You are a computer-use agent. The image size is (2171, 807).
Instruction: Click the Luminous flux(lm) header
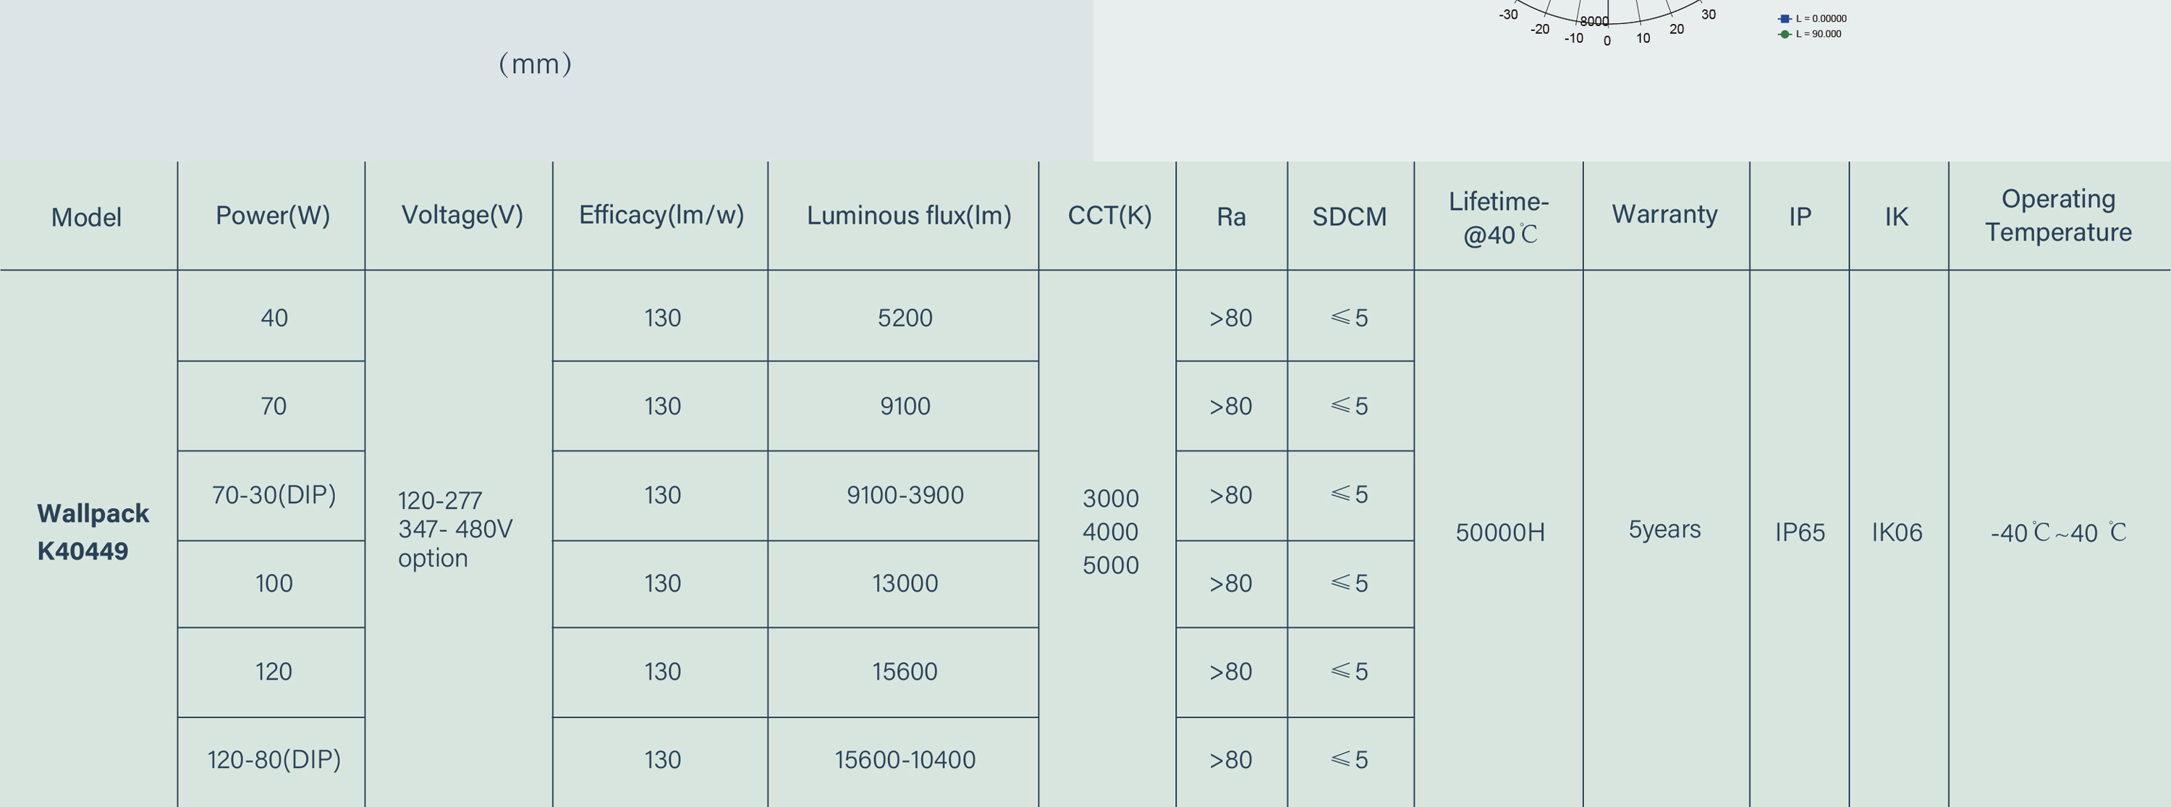pyautogui.click(x=908, y=216)
